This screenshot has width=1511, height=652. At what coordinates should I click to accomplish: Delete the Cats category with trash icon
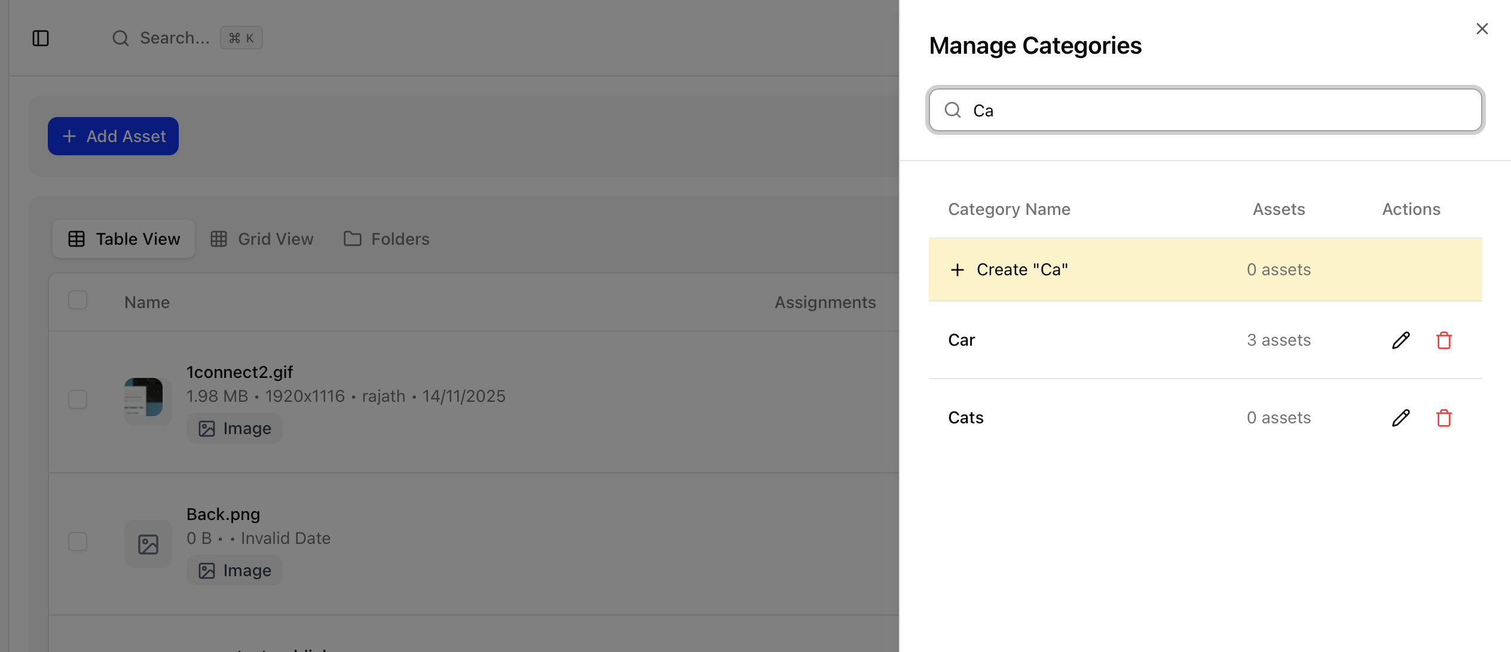(1443, 418)
